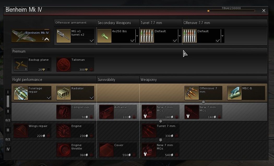Image resolution: width=274 pixels, height=166 pixels.
Task: Select the Blenheim Mk IV aircraft thumbnail
Action: pos(31,36)
